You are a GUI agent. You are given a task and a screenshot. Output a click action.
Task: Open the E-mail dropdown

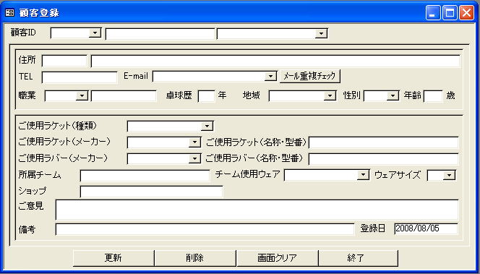click(270, 76)
